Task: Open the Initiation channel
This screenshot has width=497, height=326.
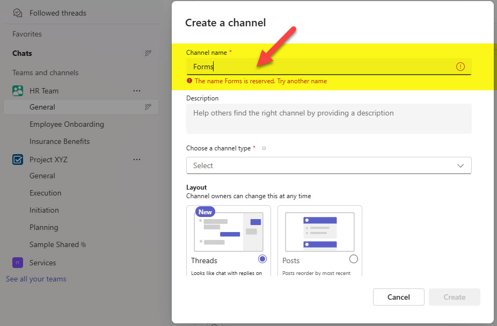Action: tap(44, 210)
